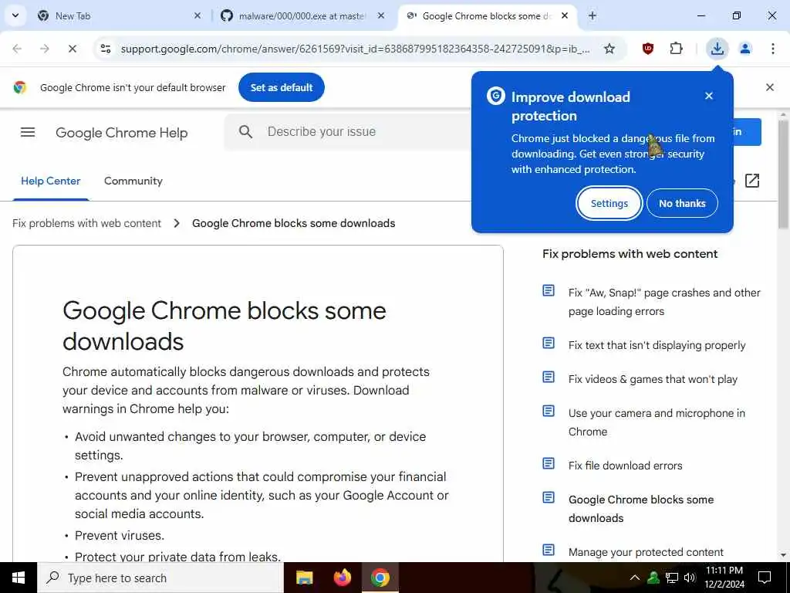This screenshot has height=593, width=790.
Task: Click the Google Chrome Help title
Action: tap(121, 133)
